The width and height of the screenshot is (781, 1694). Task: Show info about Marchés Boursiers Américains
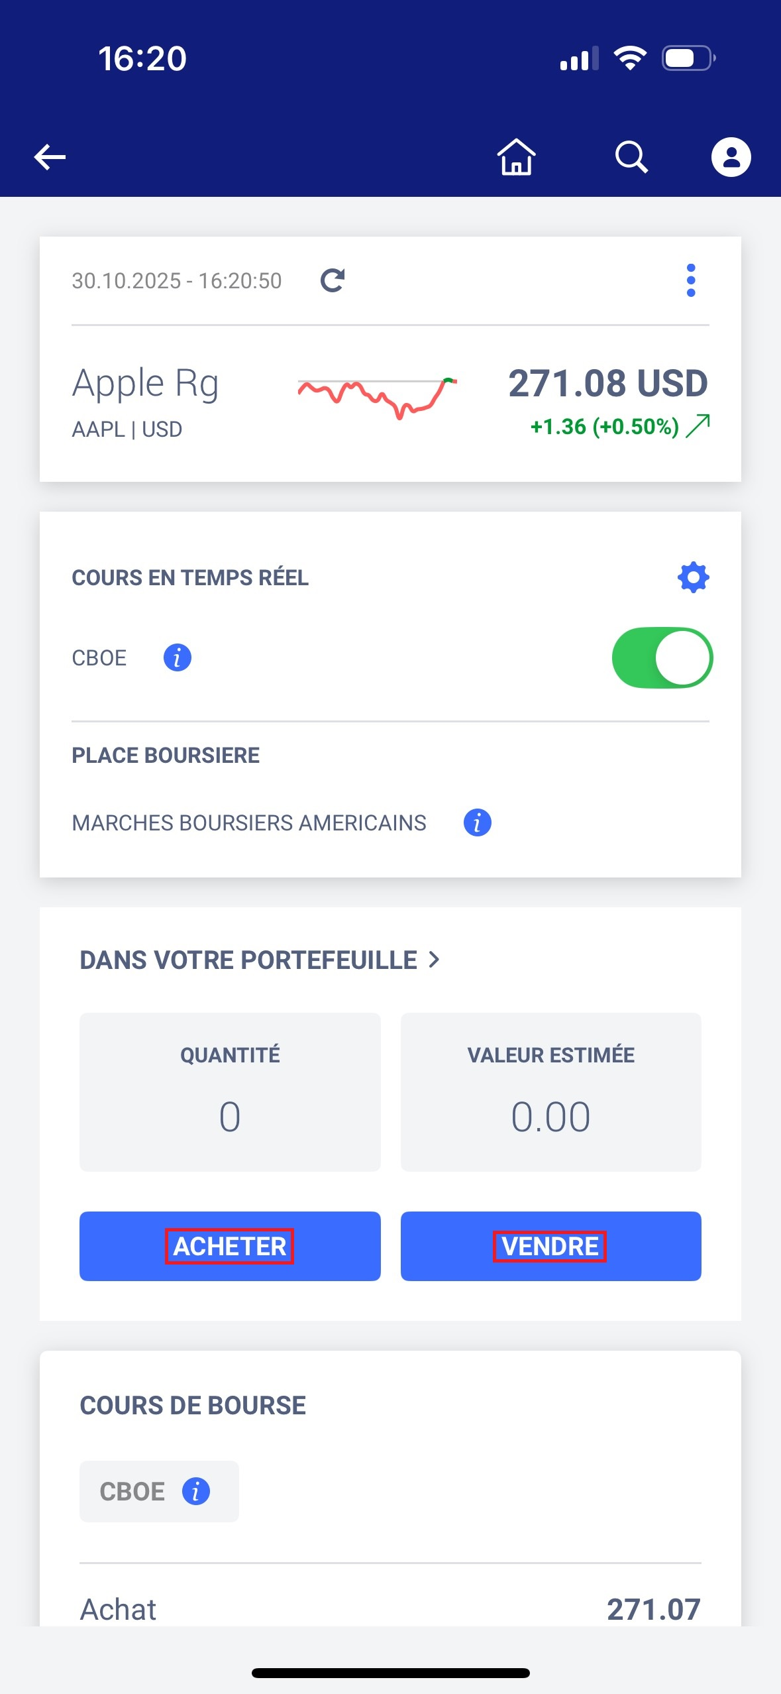[x=477, y=822]
